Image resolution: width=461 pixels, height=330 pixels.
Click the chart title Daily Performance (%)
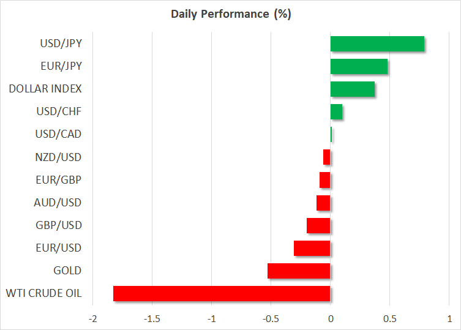coord(230,14)
